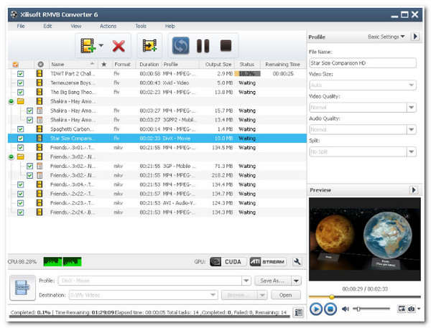
Task: Open the snapshot options dropdown arrow
Action: click(x=419, y=309)
